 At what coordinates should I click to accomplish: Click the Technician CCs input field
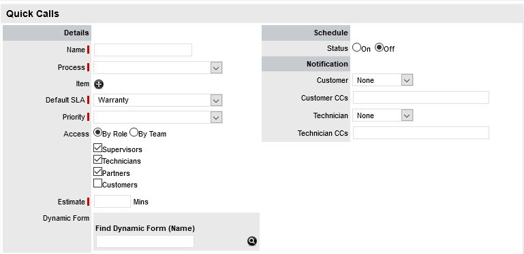coord(421,133)
